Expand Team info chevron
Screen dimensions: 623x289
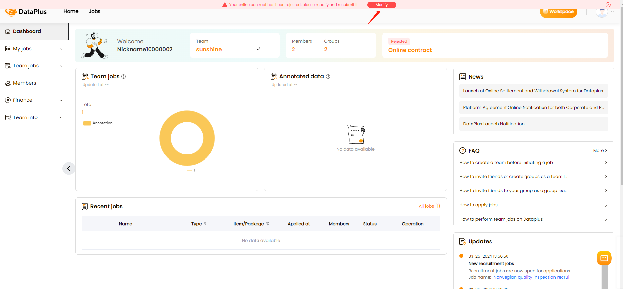[61, 118]
